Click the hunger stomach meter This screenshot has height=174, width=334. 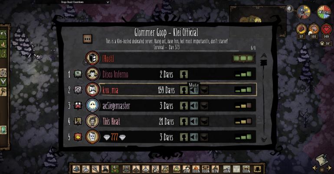point(301,29)
